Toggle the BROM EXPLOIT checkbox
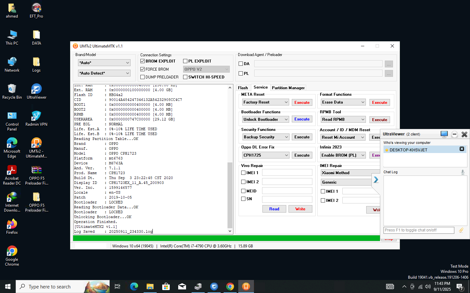This screenshot has width=470, height=293. 143,61
